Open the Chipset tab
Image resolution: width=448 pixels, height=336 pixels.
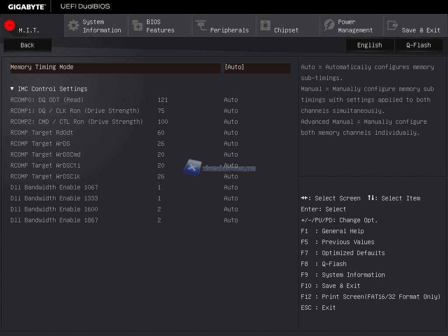286,30
